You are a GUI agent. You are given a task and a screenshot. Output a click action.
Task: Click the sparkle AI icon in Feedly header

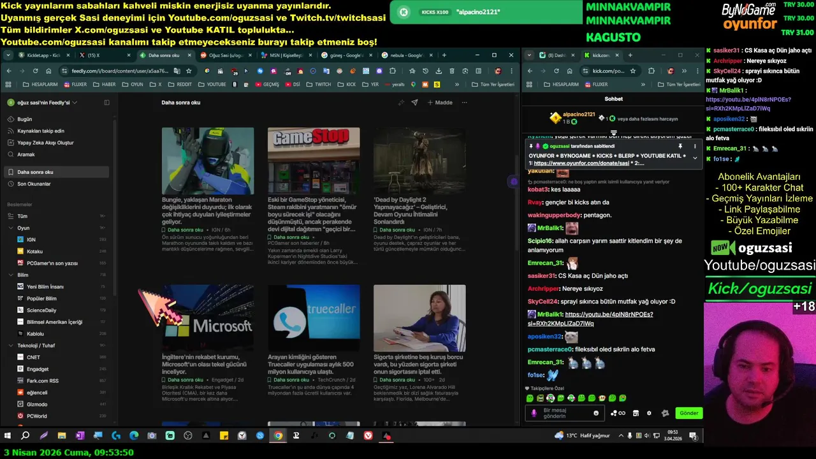click(401, 102)
